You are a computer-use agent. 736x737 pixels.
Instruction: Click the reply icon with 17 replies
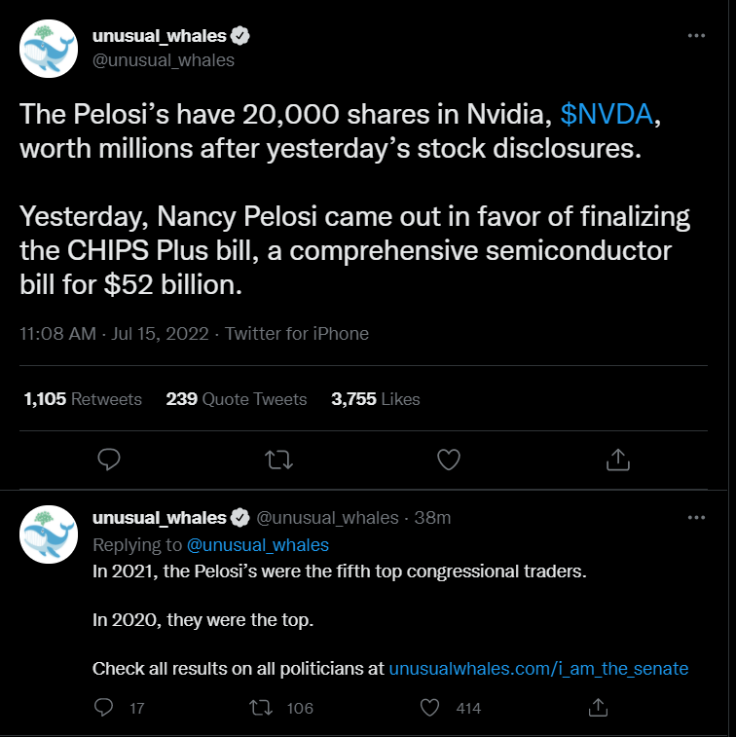click(103, 708)
